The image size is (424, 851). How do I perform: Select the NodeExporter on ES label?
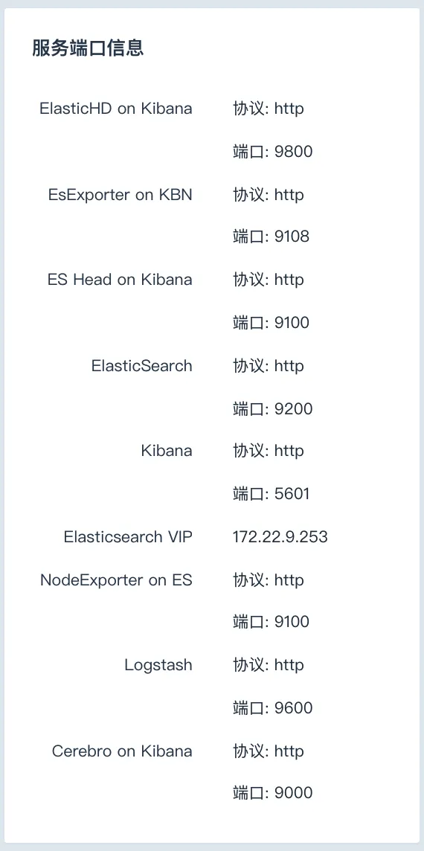pyautogui.click(x=116, y=580)
